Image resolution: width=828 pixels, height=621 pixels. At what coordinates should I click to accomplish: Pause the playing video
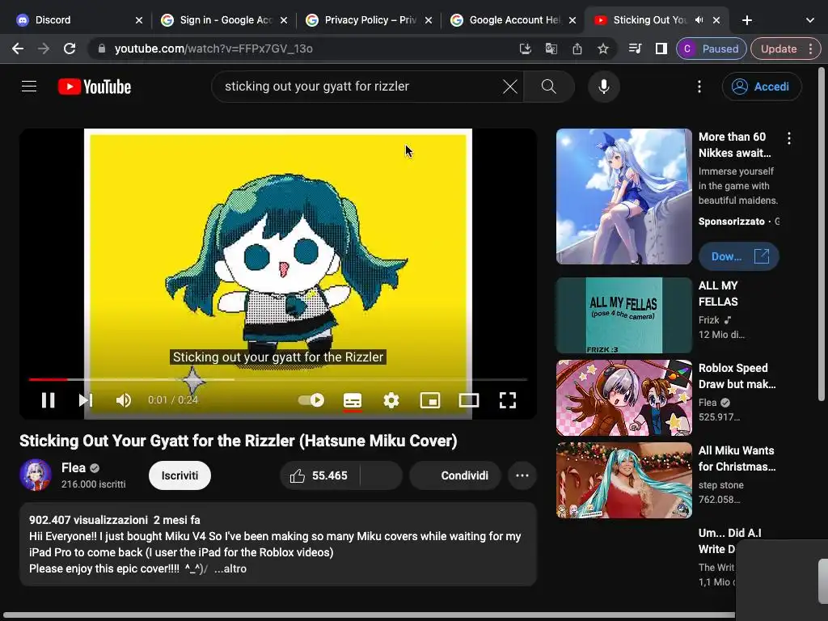(48, 400)
